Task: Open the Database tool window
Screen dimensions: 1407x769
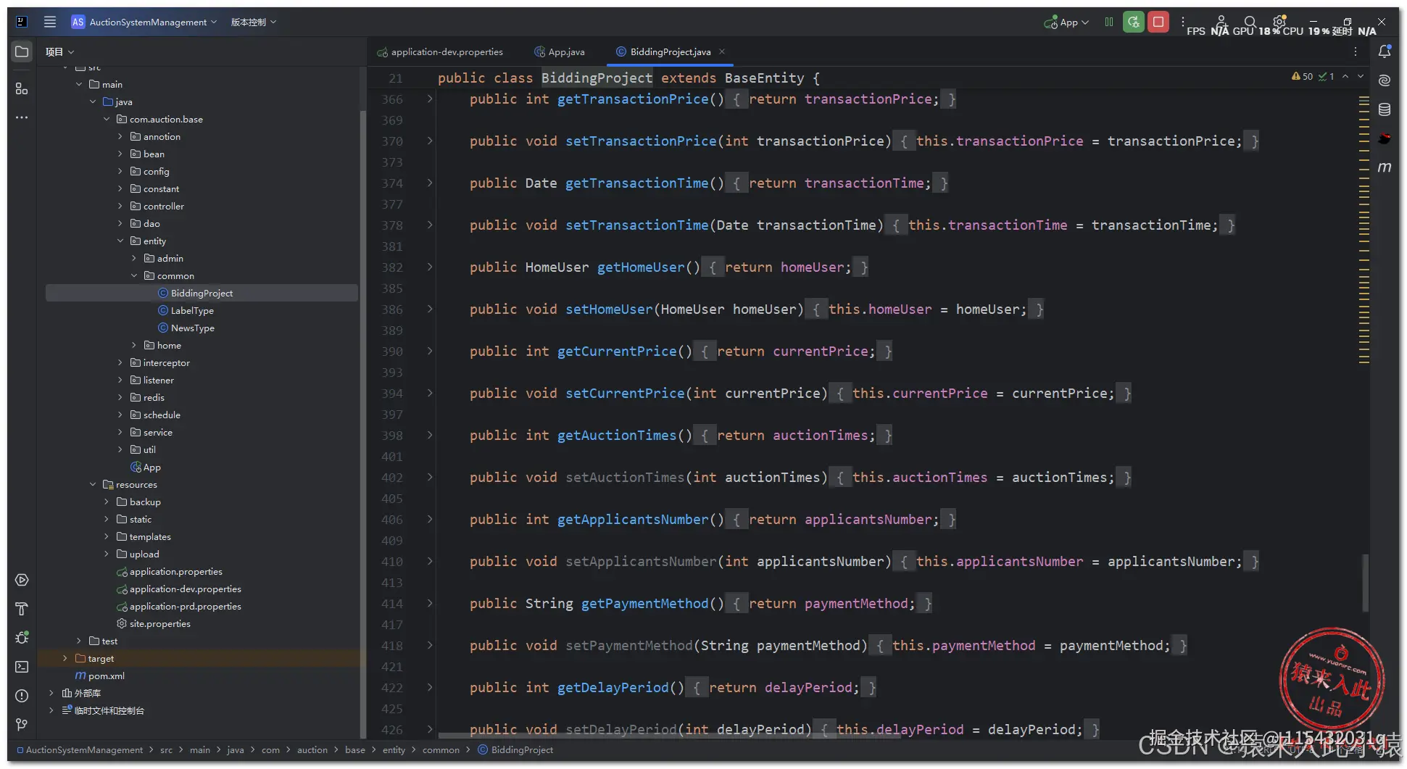Action: (1385, 109)
